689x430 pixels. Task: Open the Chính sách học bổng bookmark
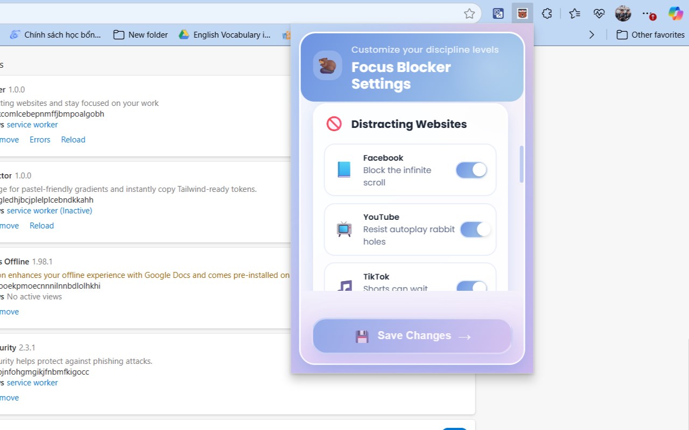55,34
